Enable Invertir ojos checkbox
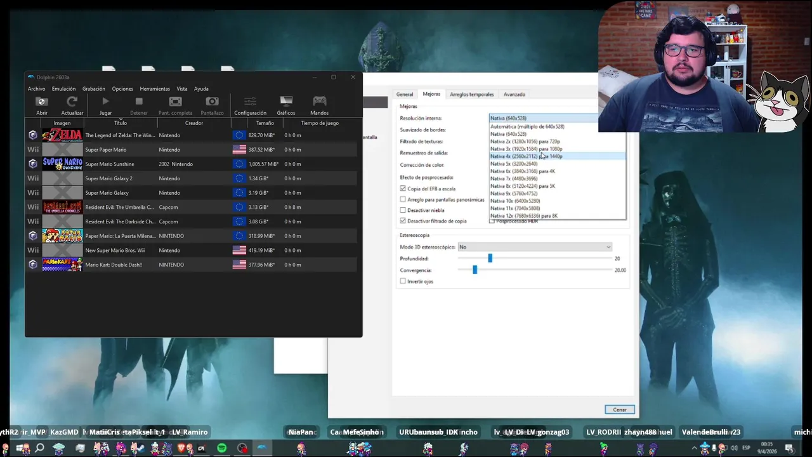Image resolution: width=812 pixels, height=457 pixels. click(403, 281)
